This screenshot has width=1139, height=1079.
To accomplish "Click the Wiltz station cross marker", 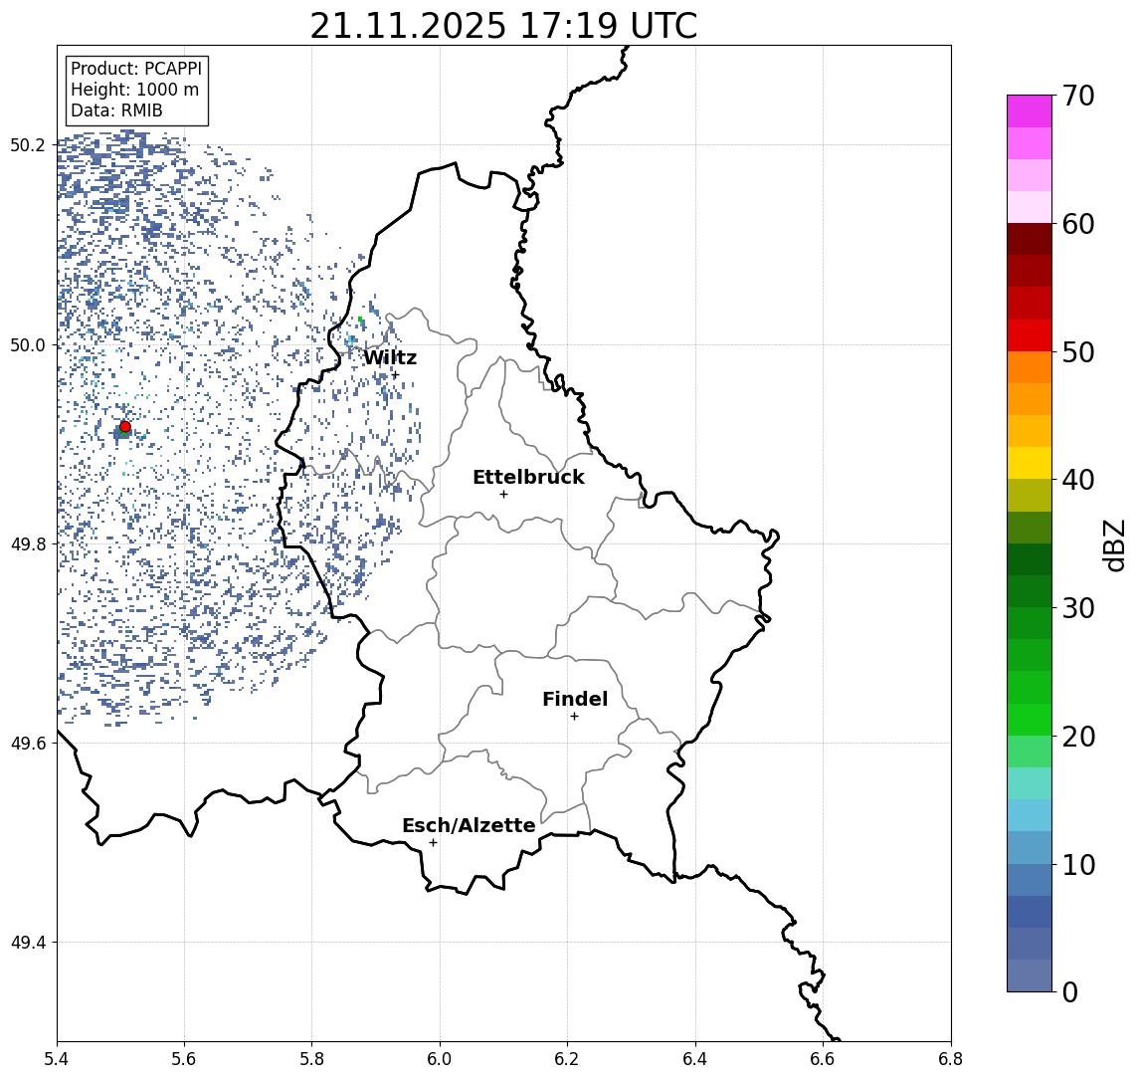I will tap(395, 375).
